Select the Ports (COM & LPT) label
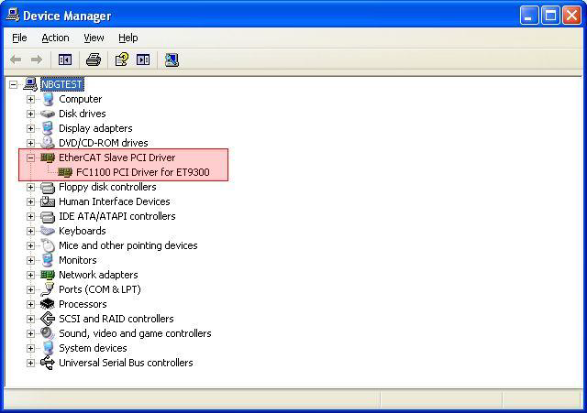 (100, 289)
